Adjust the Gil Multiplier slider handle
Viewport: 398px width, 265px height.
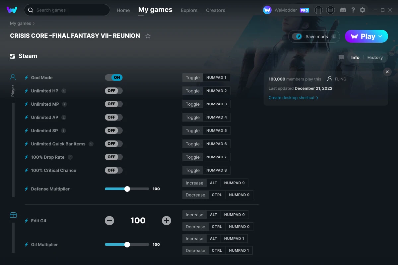[x=127, y=244]
